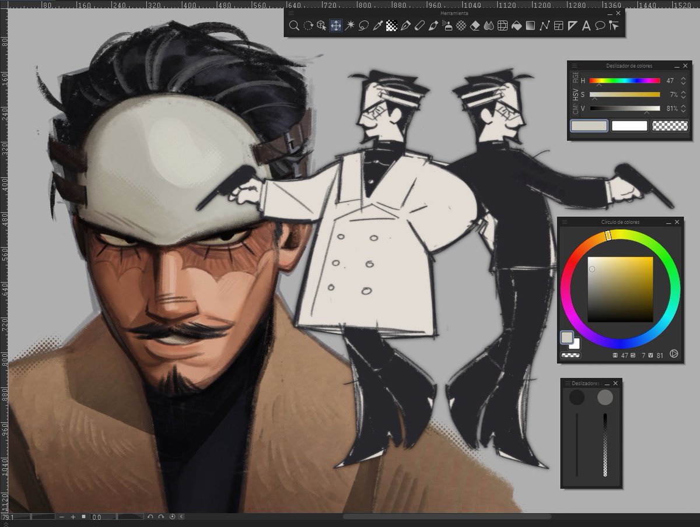Select the Airbrush spray tool
This screenshot has width=700, height=527.
447,25
